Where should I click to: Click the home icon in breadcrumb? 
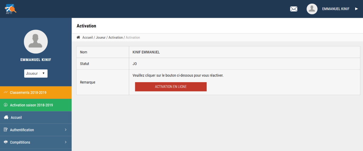click(x=78, y=37)
